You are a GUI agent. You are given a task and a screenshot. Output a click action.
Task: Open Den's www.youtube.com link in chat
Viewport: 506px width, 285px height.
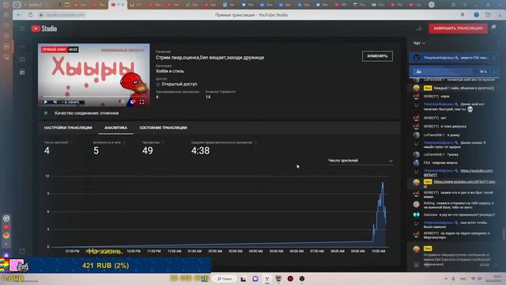(464, 181)
